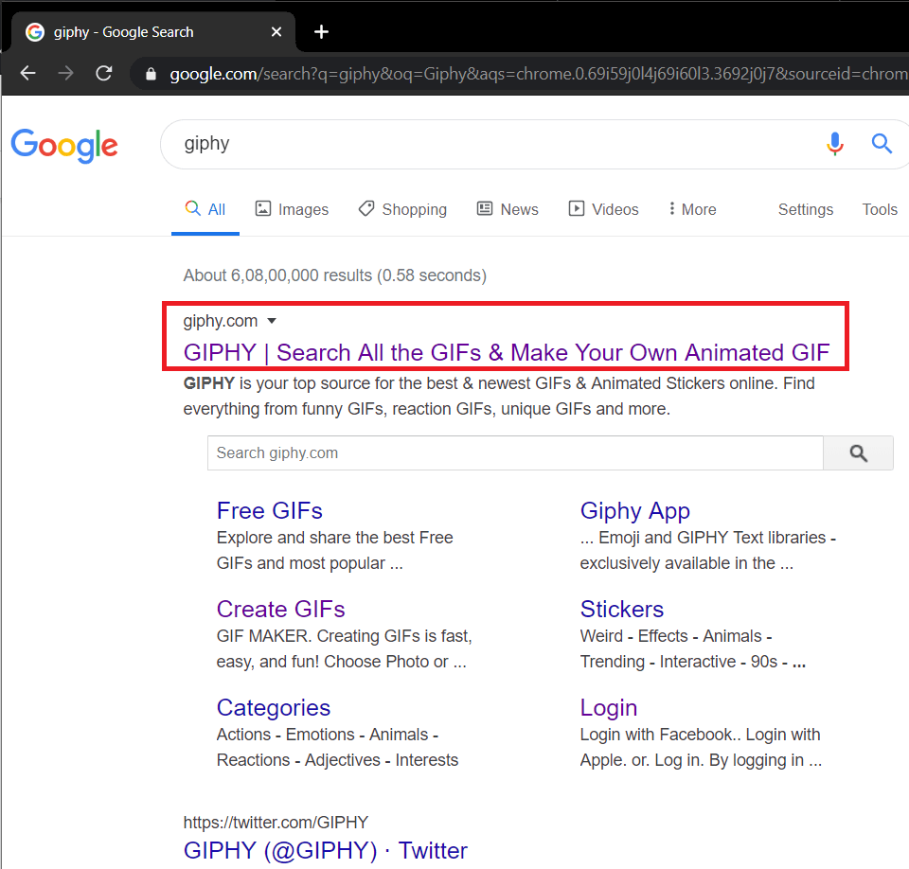
Task: Open the GIPHY main result link
Action: 506,353
